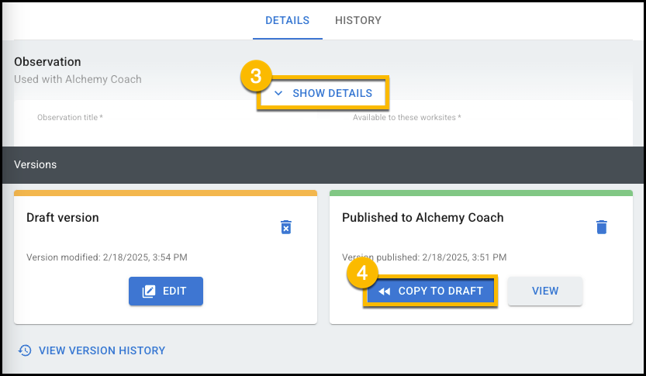Click the chevron next to Show Details
This screenshot has width=646, height=376.
(278, 93)
